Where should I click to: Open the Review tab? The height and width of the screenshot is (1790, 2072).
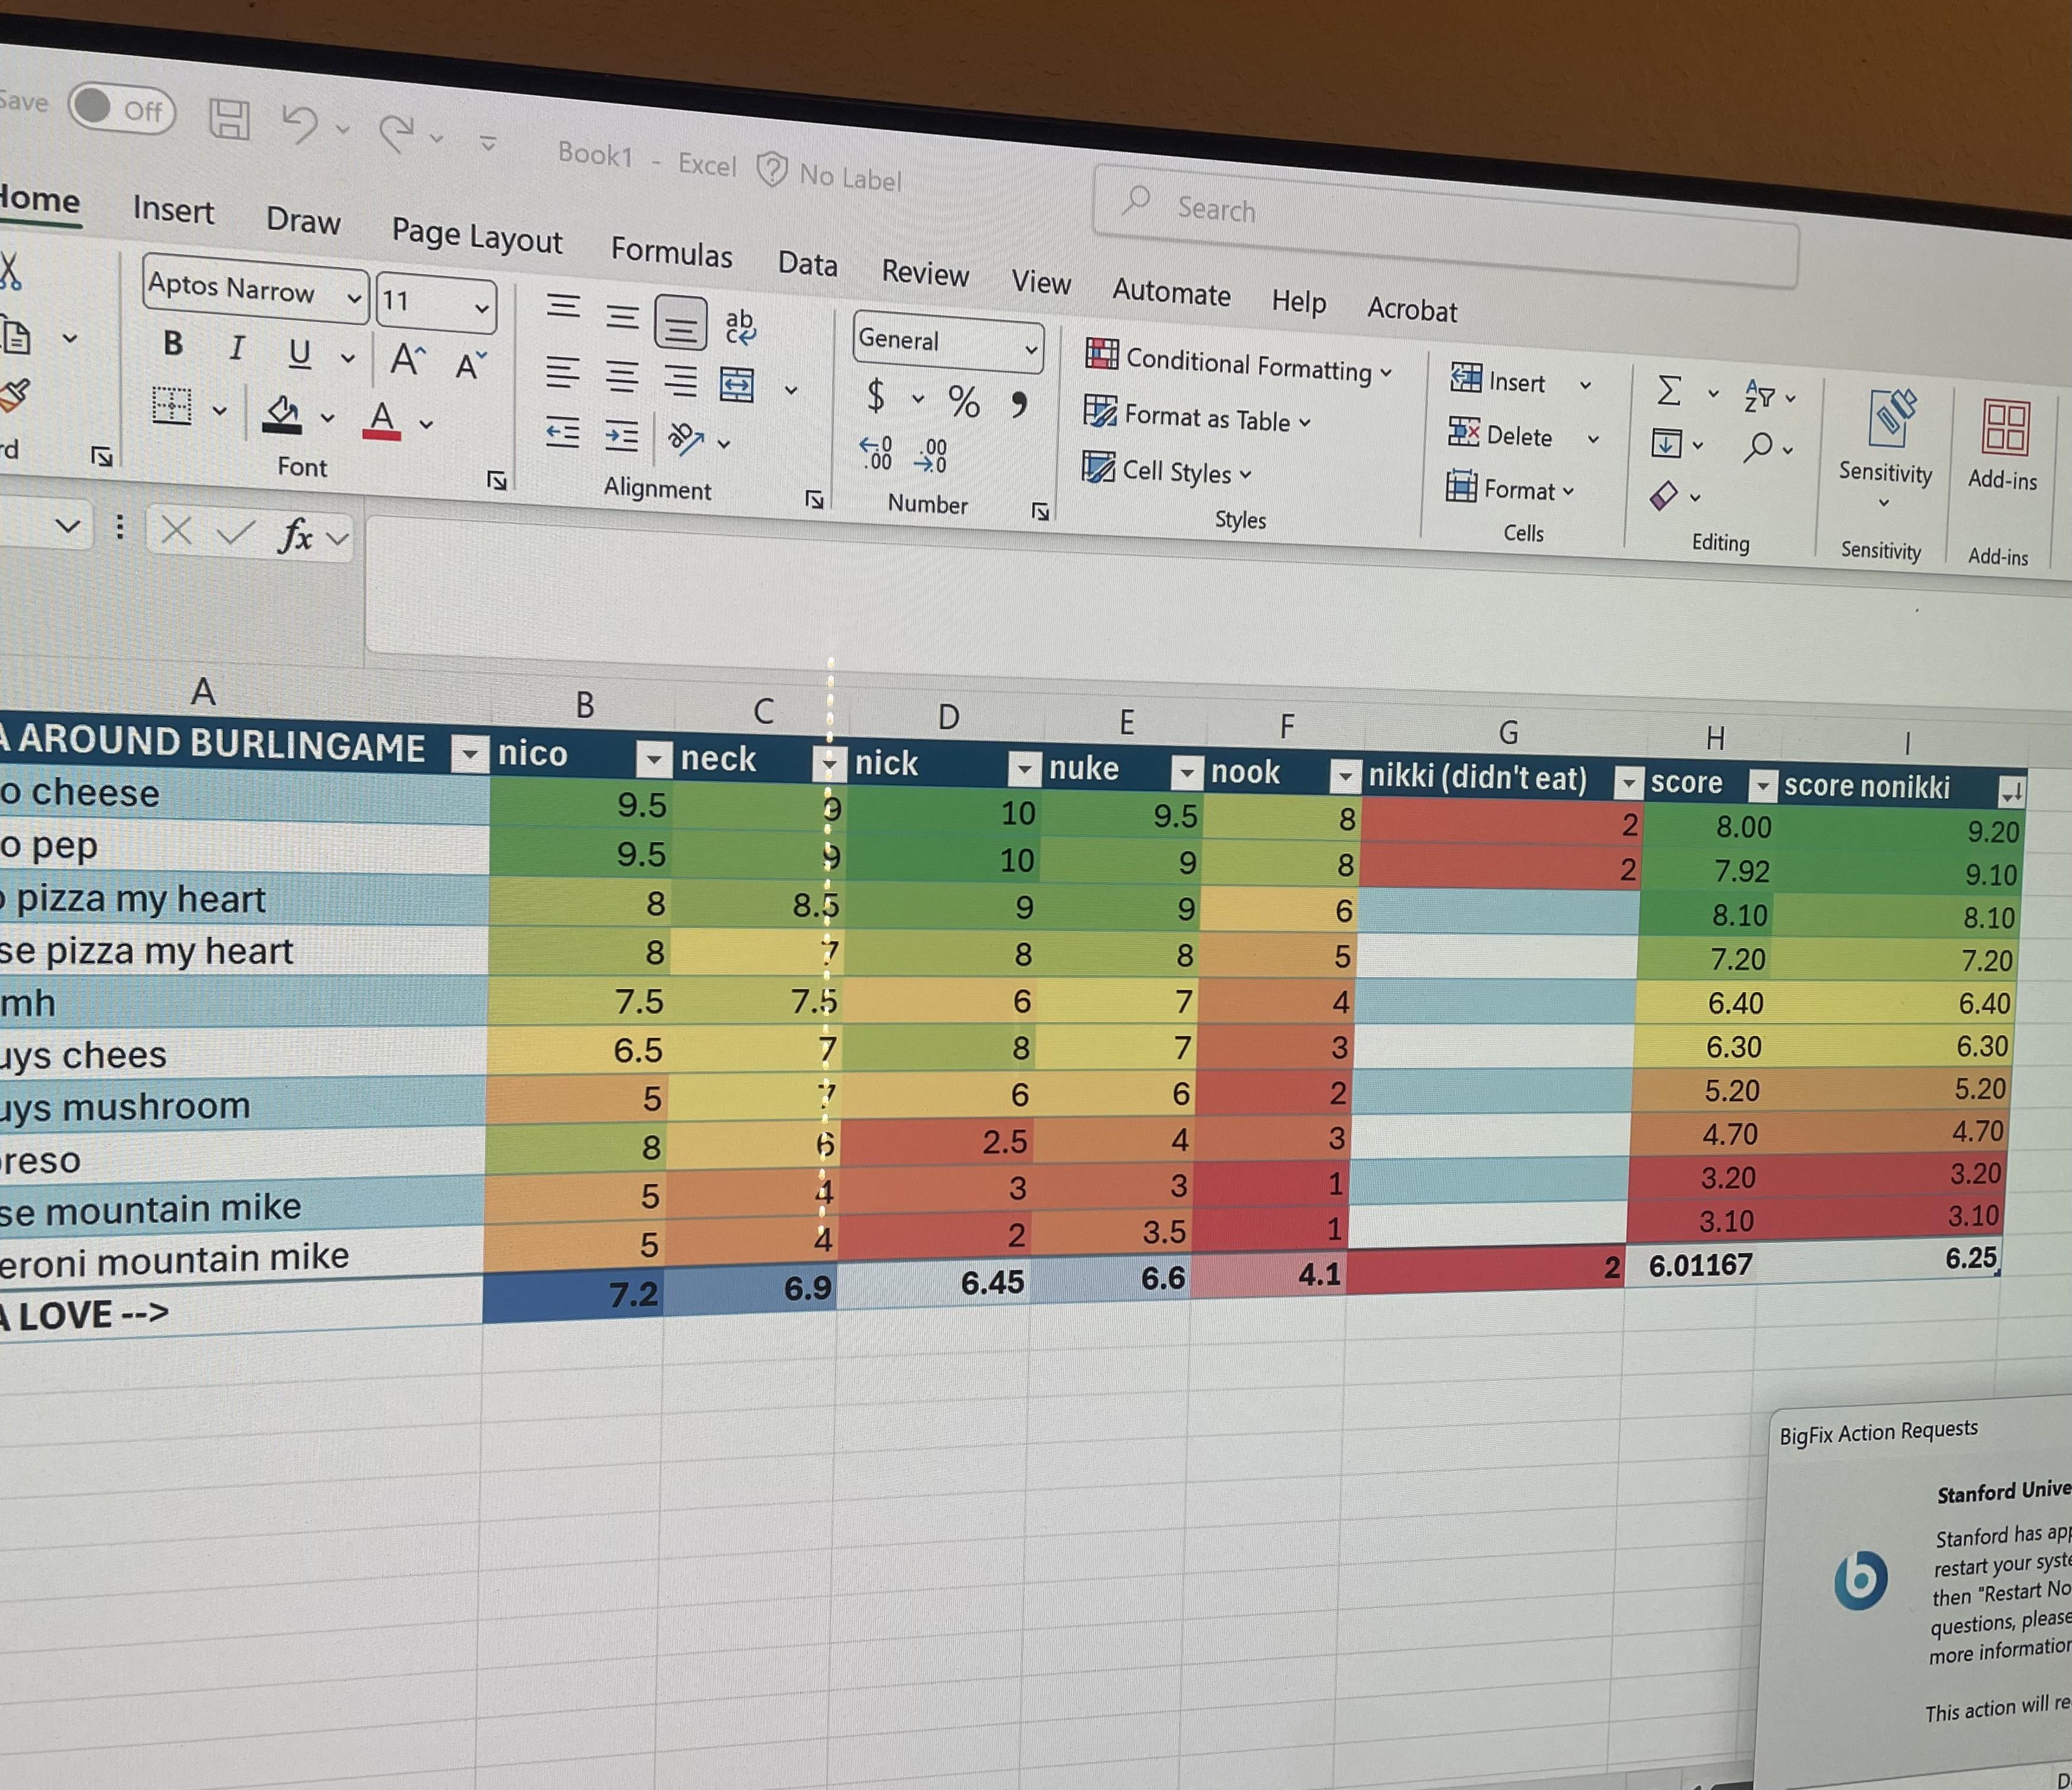click(x=925, y=273)
